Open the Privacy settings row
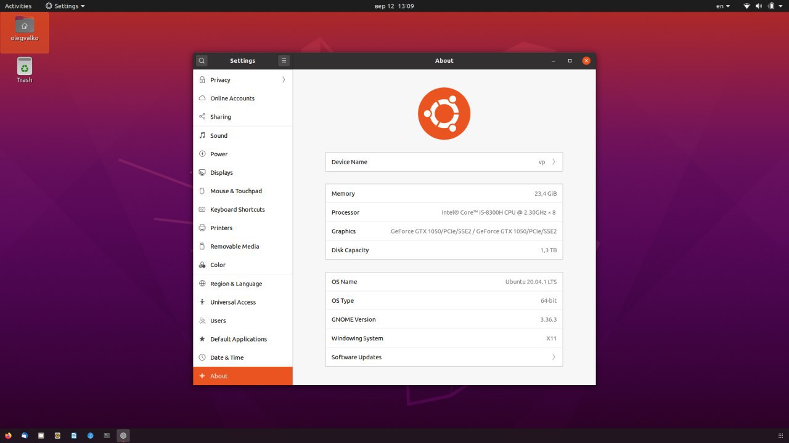 click(x=243, y=80)
